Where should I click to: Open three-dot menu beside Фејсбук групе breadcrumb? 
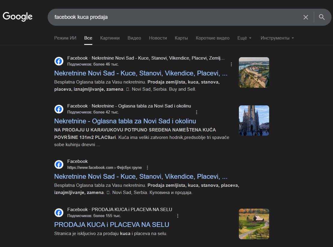click(147, 168)
